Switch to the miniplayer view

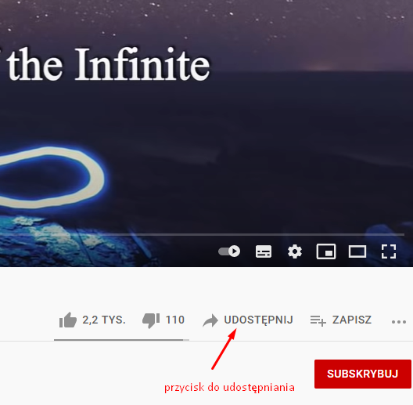[x=326, y=251]
